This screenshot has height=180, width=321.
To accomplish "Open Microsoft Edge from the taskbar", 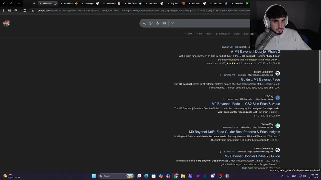I will click(146, 176).
